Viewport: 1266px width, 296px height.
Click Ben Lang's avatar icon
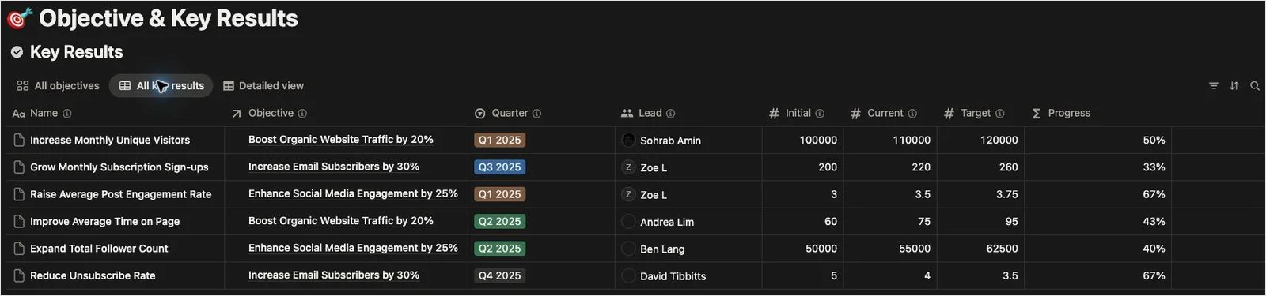click(628, 249)
